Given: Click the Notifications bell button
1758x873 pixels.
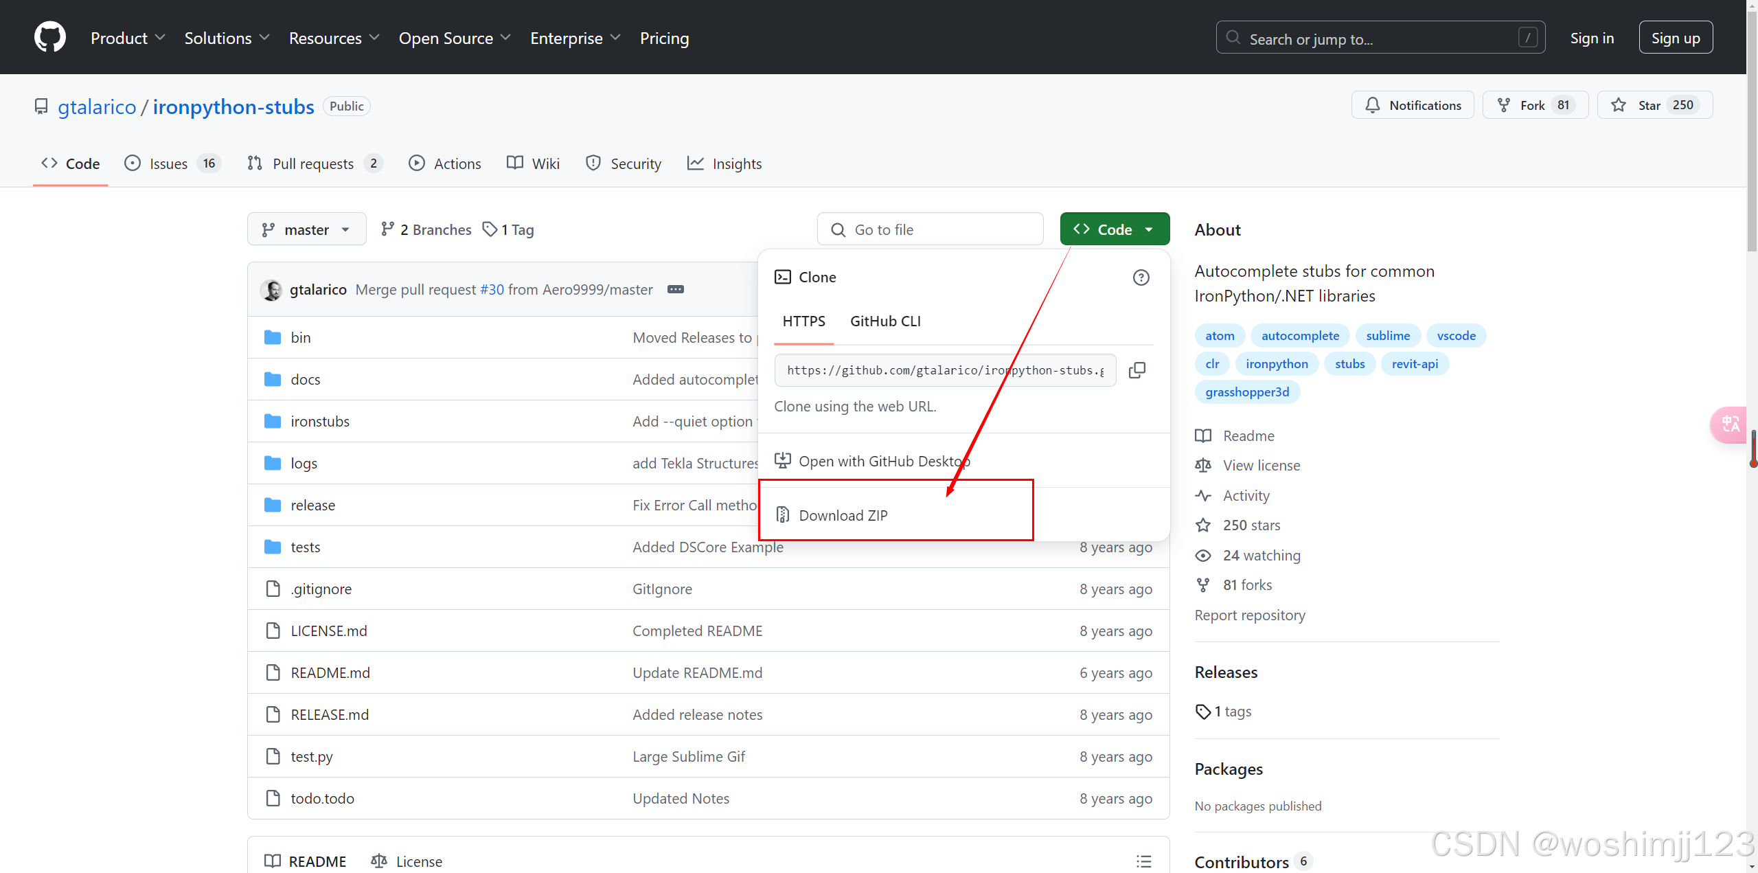Looking at the screenshot, I should click(1413, 105).
